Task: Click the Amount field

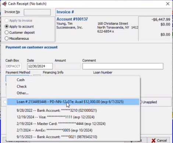Action: [x=68, y=66]
